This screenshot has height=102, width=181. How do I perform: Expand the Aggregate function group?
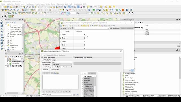(82, 78)
